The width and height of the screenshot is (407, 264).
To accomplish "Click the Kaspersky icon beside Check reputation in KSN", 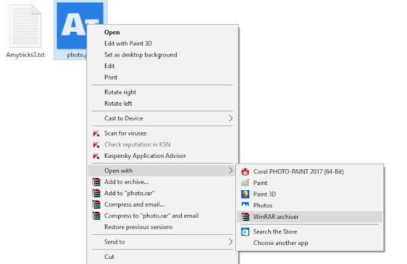I will coord(96,144).
